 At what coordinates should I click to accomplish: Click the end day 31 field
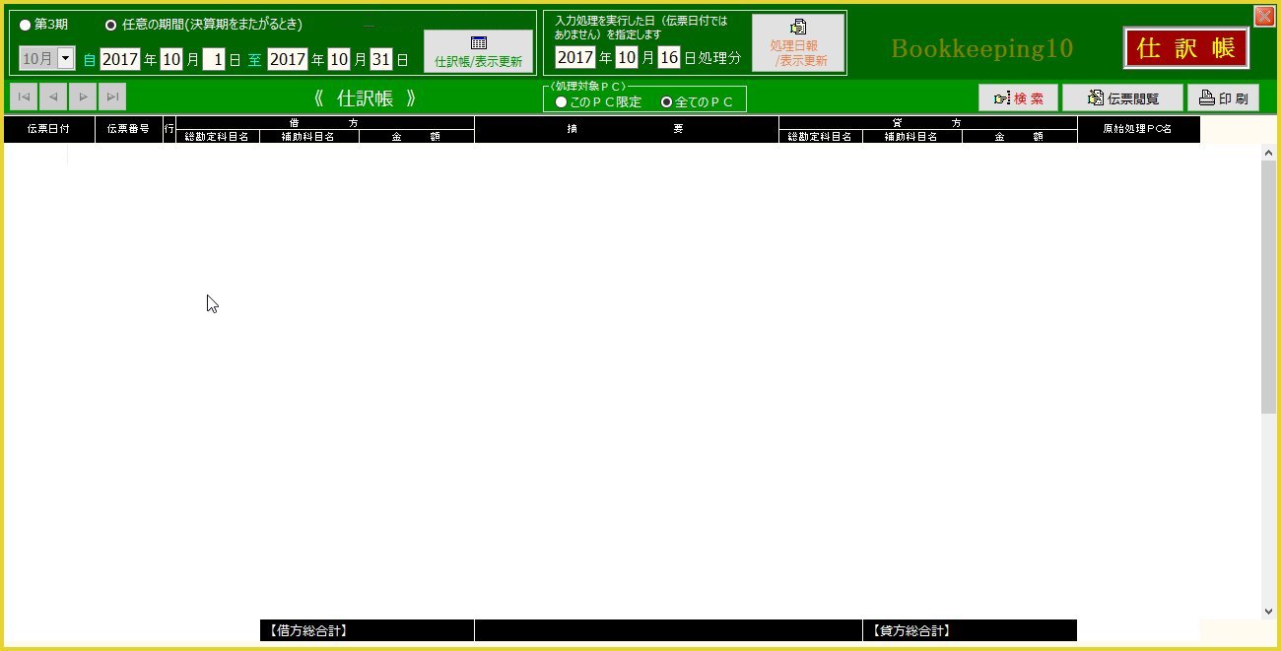(x=381, y=59)
